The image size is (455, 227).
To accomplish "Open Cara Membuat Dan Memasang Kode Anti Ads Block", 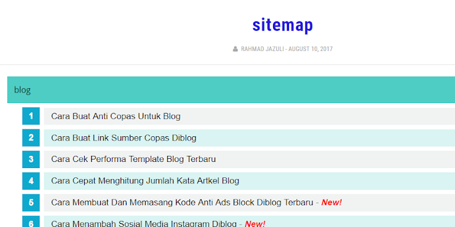I will coord(182,202).
